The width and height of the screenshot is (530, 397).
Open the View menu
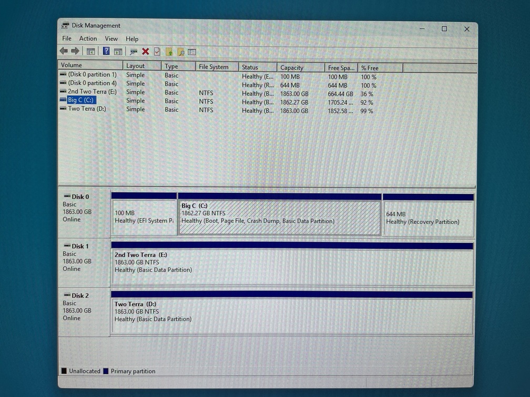pyautogui.click(x=111, y=38)
